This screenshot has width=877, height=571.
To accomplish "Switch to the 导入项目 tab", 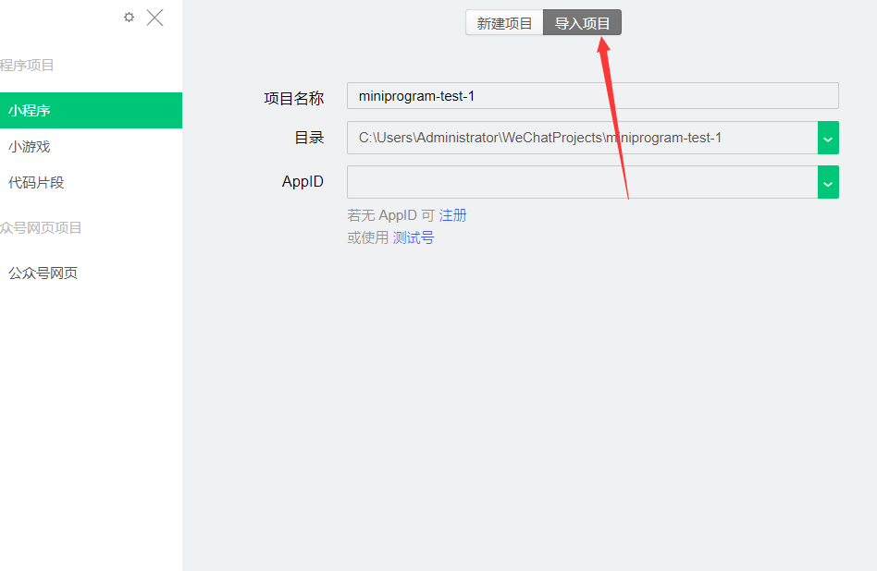I will (582, 23).
